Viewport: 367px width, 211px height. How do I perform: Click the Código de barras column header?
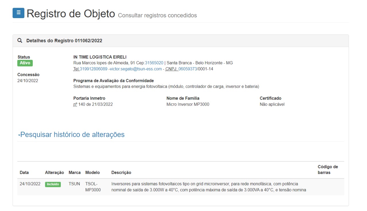328,170
